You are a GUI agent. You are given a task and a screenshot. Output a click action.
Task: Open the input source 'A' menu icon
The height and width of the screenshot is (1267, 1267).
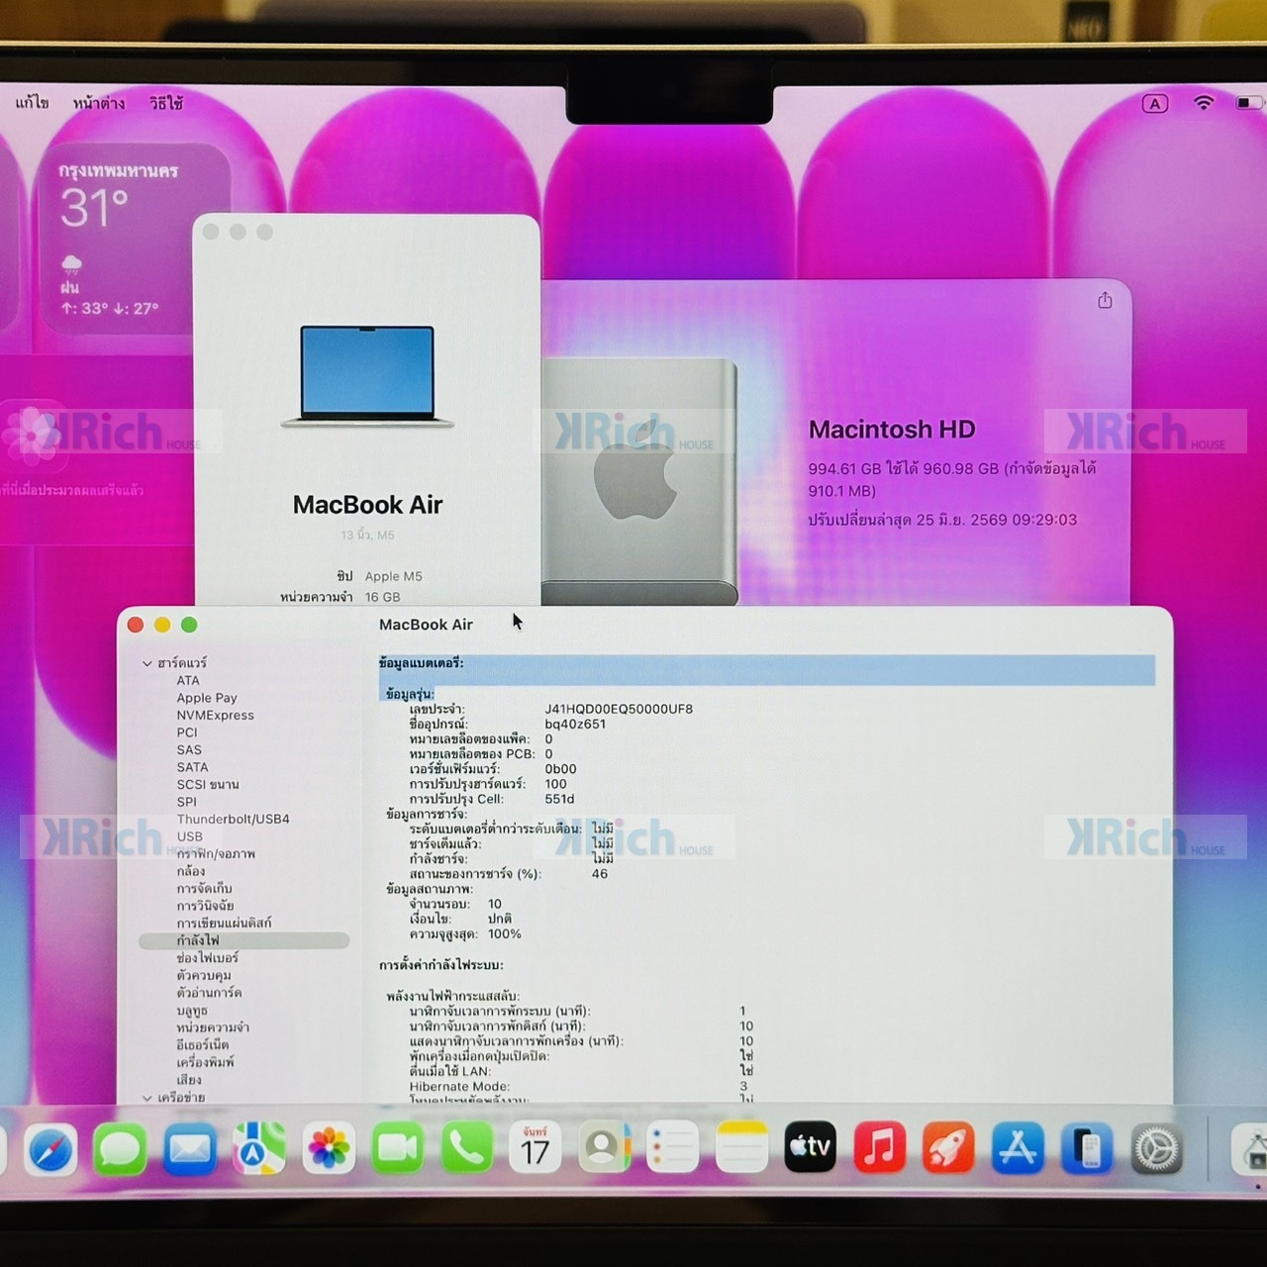point(1155,104)
